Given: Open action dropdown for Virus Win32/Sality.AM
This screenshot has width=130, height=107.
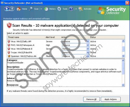Looking at the screenshot, I should coord(88,41).
